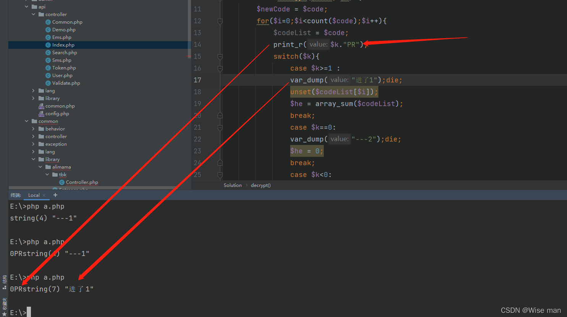Image resolution: width=567 pixels, height=317 pixels.
Task: Place cursor on unset($codeList[$i]) line
Action: 334,92
